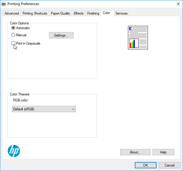Open the About... dialog

pyautogui.click(x=135, y=152)
